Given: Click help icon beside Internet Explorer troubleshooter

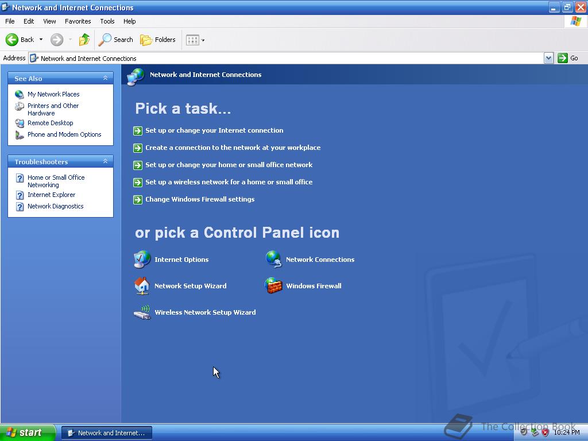Looking at the screenshot, I should click(20, 195).
